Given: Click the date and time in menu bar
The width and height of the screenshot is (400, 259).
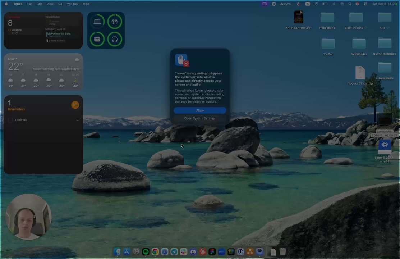Looking at the screenshot, I should (384, 4).
